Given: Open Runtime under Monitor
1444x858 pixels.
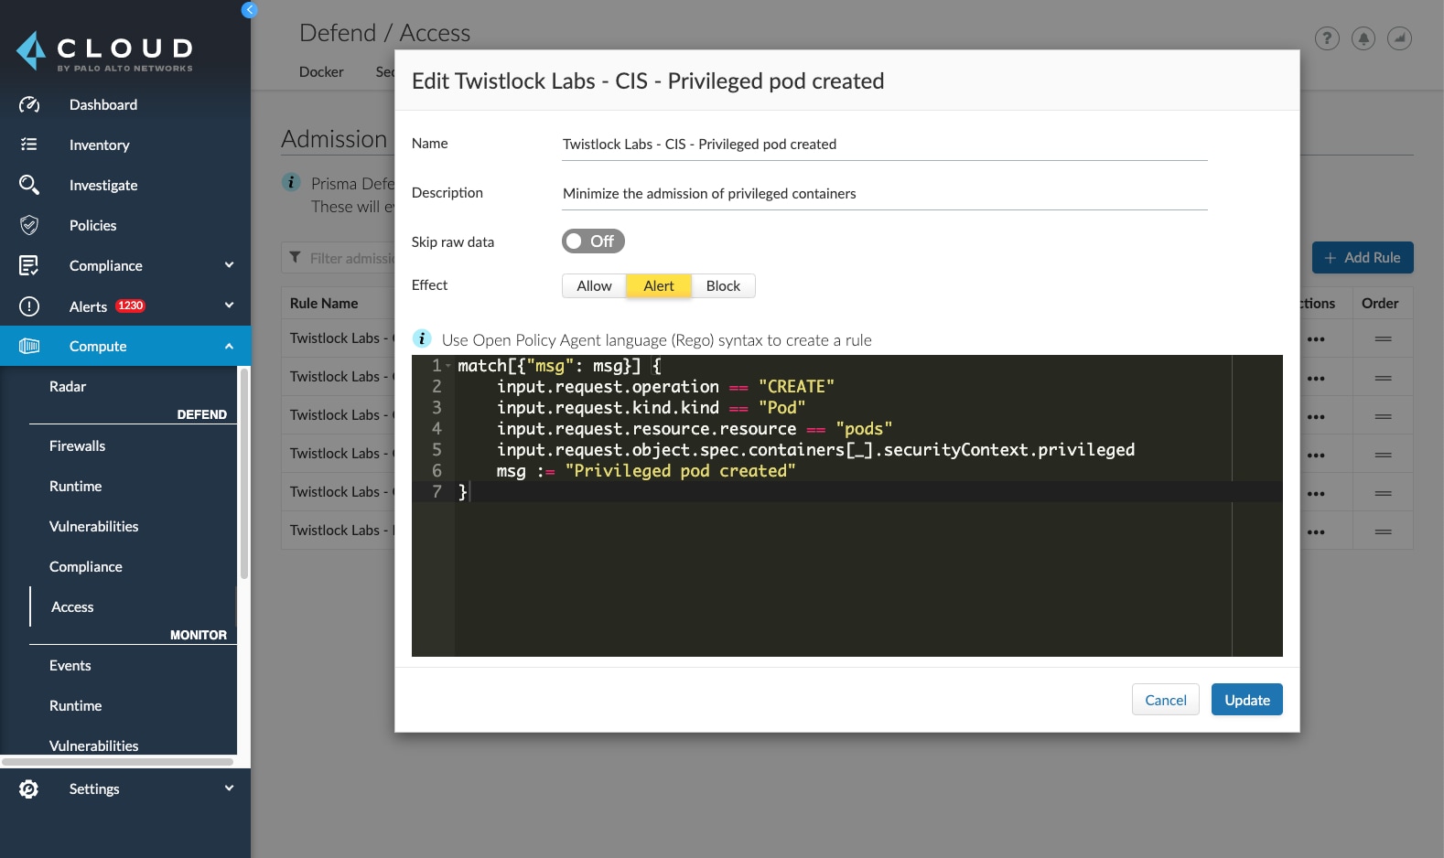Looking at the screenshot, I should [x=75, y=705].
